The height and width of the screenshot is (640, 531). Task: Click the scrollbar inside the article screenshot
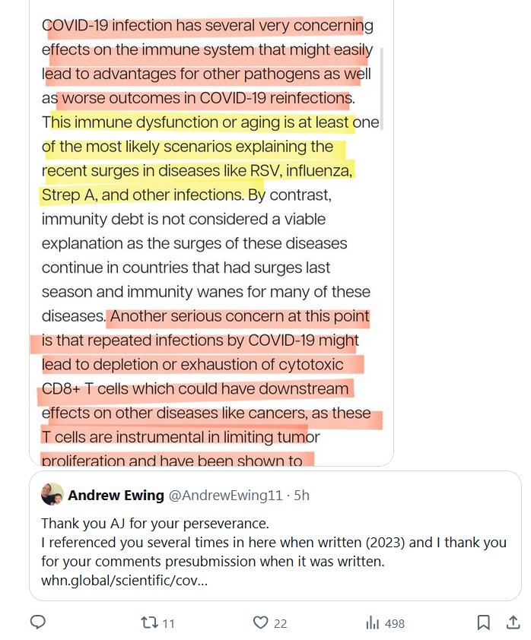click(382, 84)
